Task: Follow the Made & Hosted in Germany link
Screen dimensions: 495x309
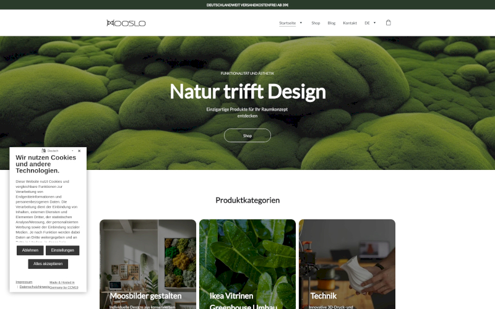Action: click(64, 285)
